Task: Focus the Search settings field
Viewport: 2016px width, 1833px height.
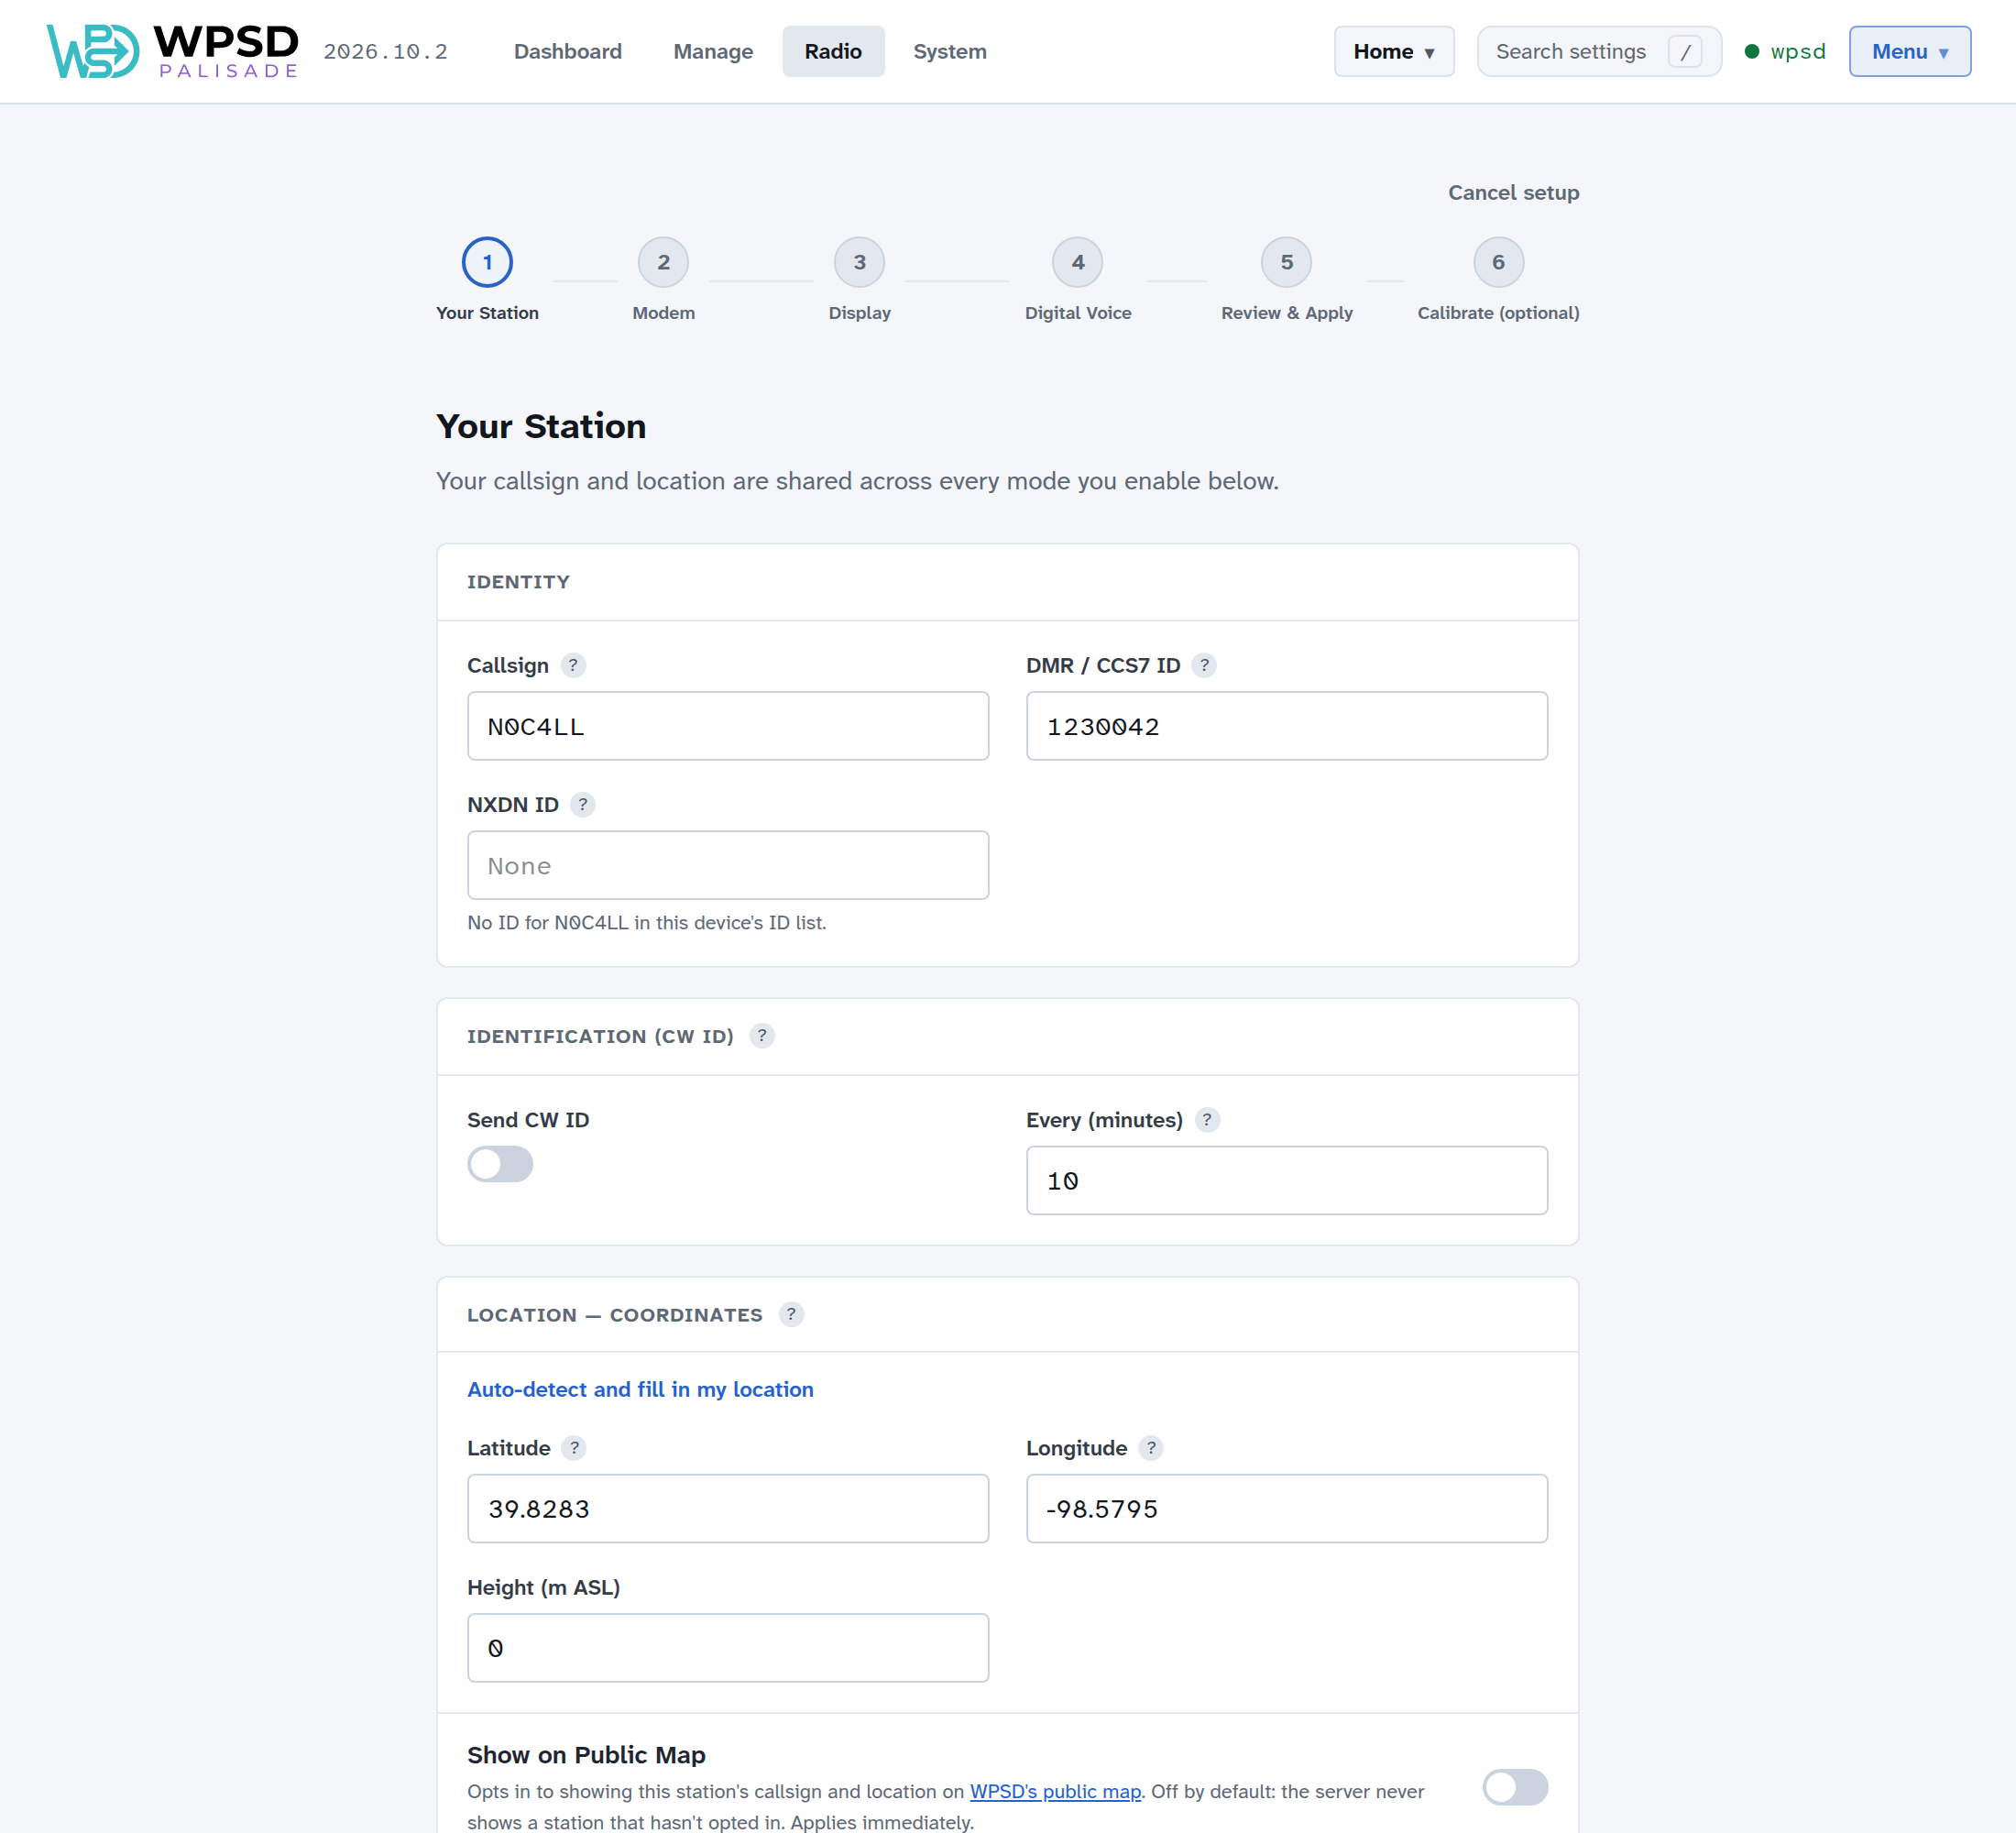Action: [1599, 51]
